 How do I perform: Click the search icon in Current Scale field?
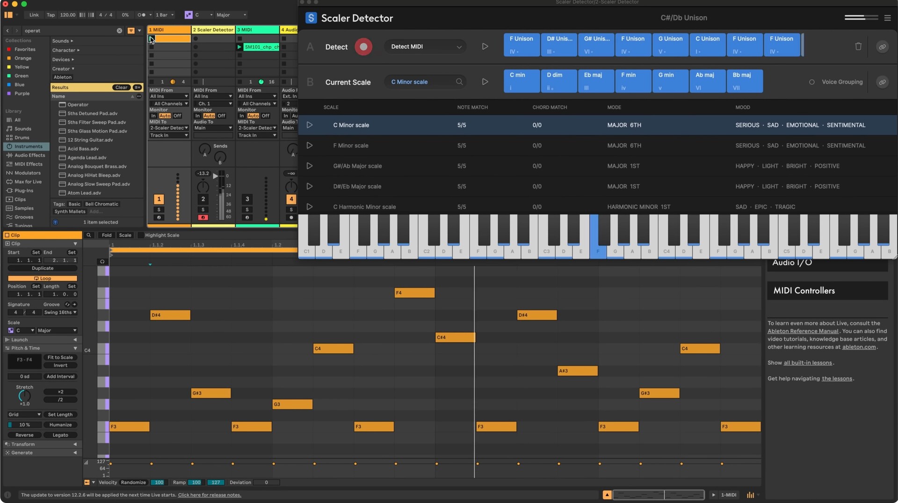[x=459, y=82]
